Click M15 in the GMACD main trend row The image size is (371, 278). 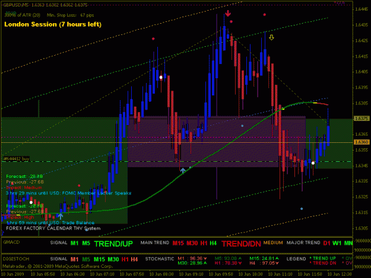(178, 243)
